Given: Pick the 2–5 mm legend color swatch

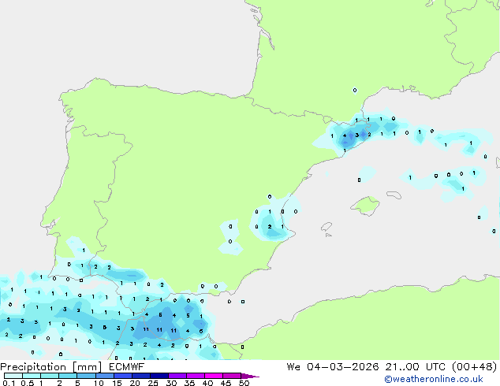Looking at the screenshot, I should (x=68, y=376).
